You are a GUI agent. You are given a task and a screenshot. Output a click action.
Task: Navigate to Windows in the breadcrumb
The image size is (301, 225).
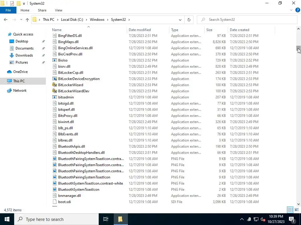(x=97, y=20)
